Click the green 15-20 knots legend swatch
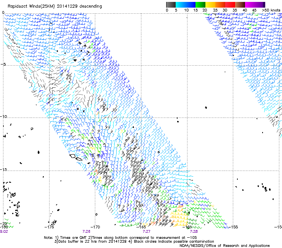This screenshot has width=282, height=248. point(200,5)
